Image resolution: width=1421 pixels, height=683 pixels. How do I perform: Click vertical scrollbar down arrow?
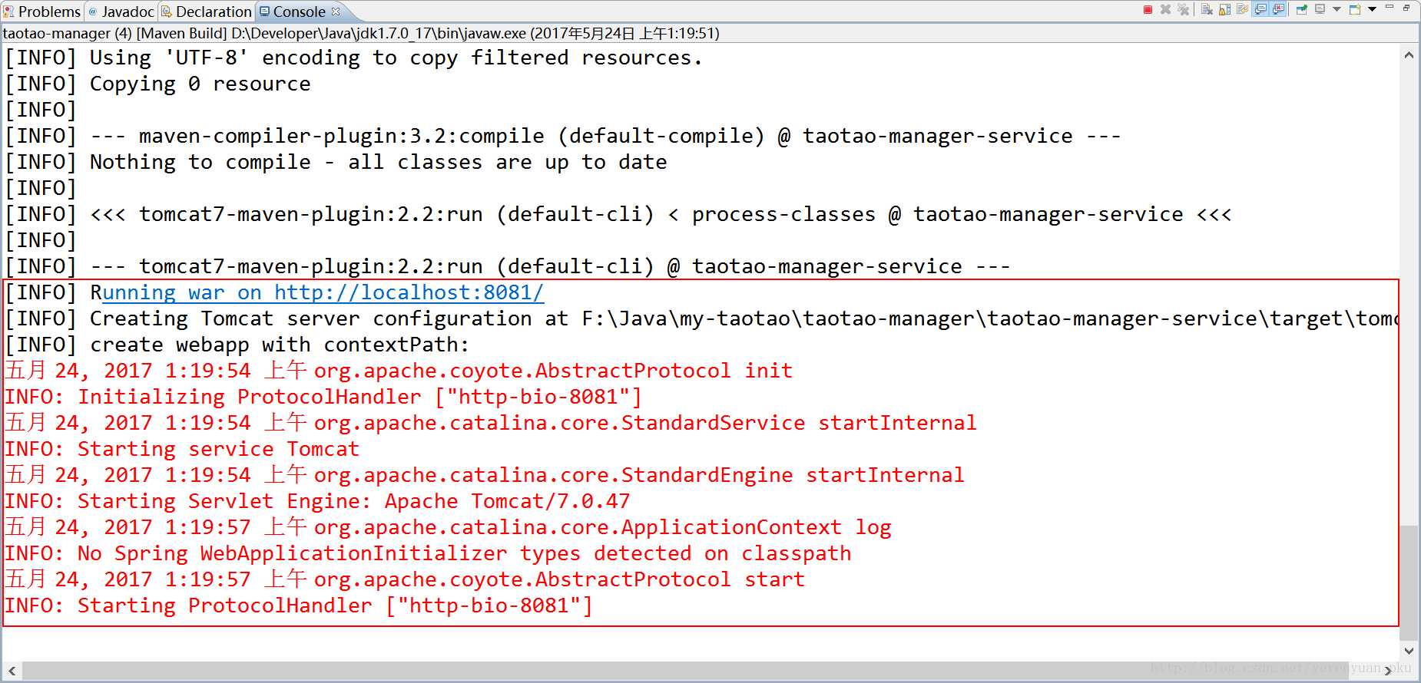[1409, 651]
